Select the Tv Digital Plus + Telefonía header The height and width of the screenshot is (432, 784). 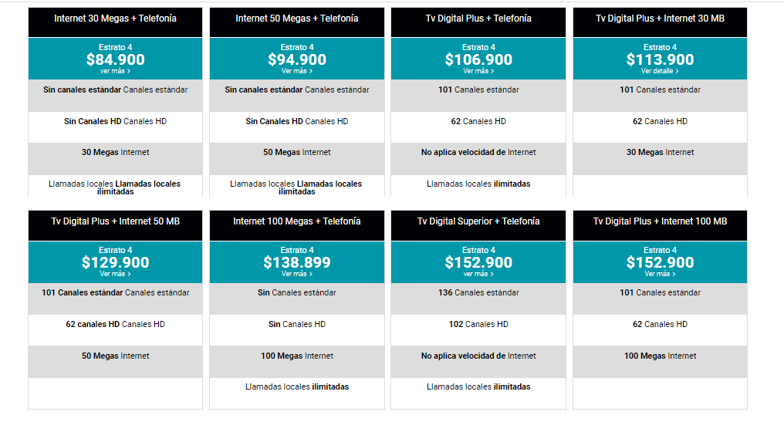click(x=478, y=22)
